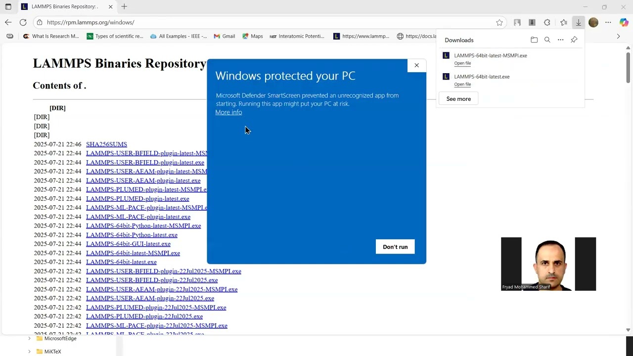Expand the MicrosoftEdge folder tree node

[29, 339]
